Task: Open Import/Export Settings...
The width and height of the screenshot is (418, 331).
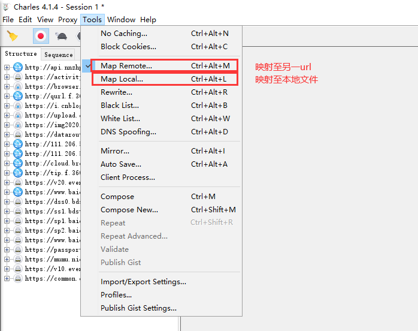Action: pyautogui.click(x=161, y=282)
